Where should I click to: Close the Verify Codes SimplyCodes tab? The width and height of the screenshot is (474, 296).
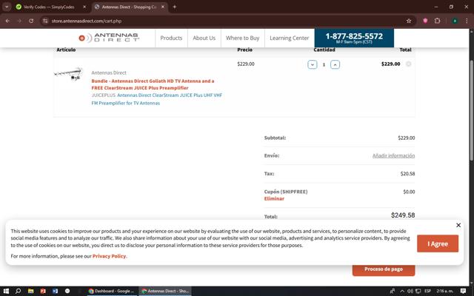tap(84, 7)
